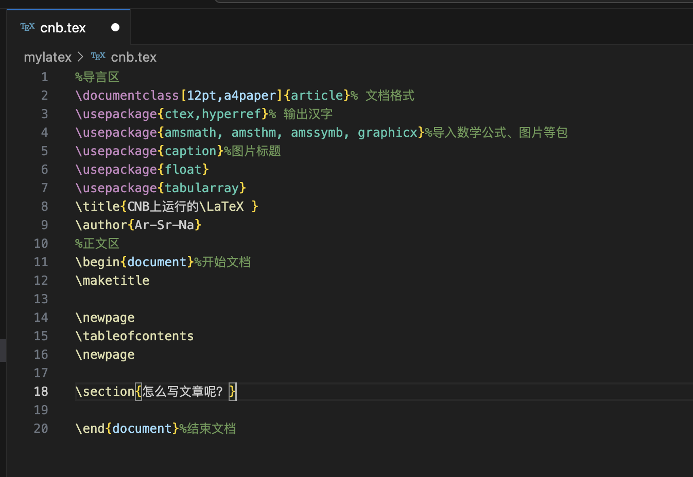Select the cnb.tex editor tab
This screenshot has width=693, height=477.
pos(68,27)
